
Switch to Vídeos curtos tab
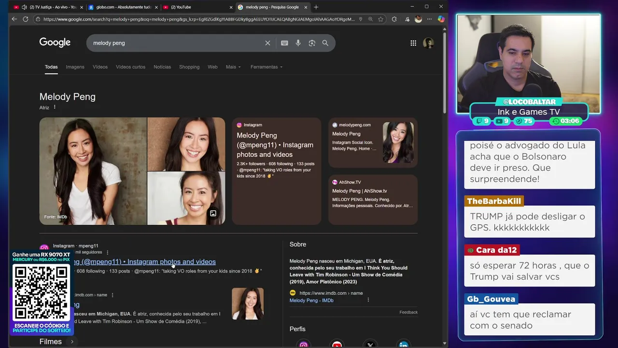[x=130, y=67]
